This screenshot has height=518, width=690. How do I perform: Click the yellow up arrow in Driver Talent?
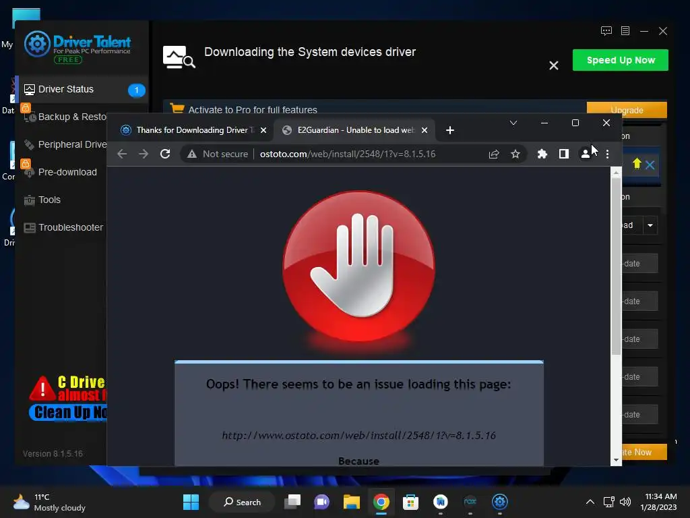click(636, 164)
